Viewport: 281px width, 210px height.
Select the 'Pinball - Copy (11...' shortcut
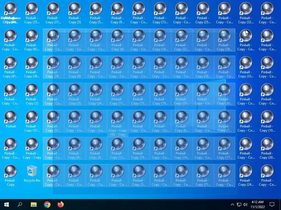pos(117,94)
